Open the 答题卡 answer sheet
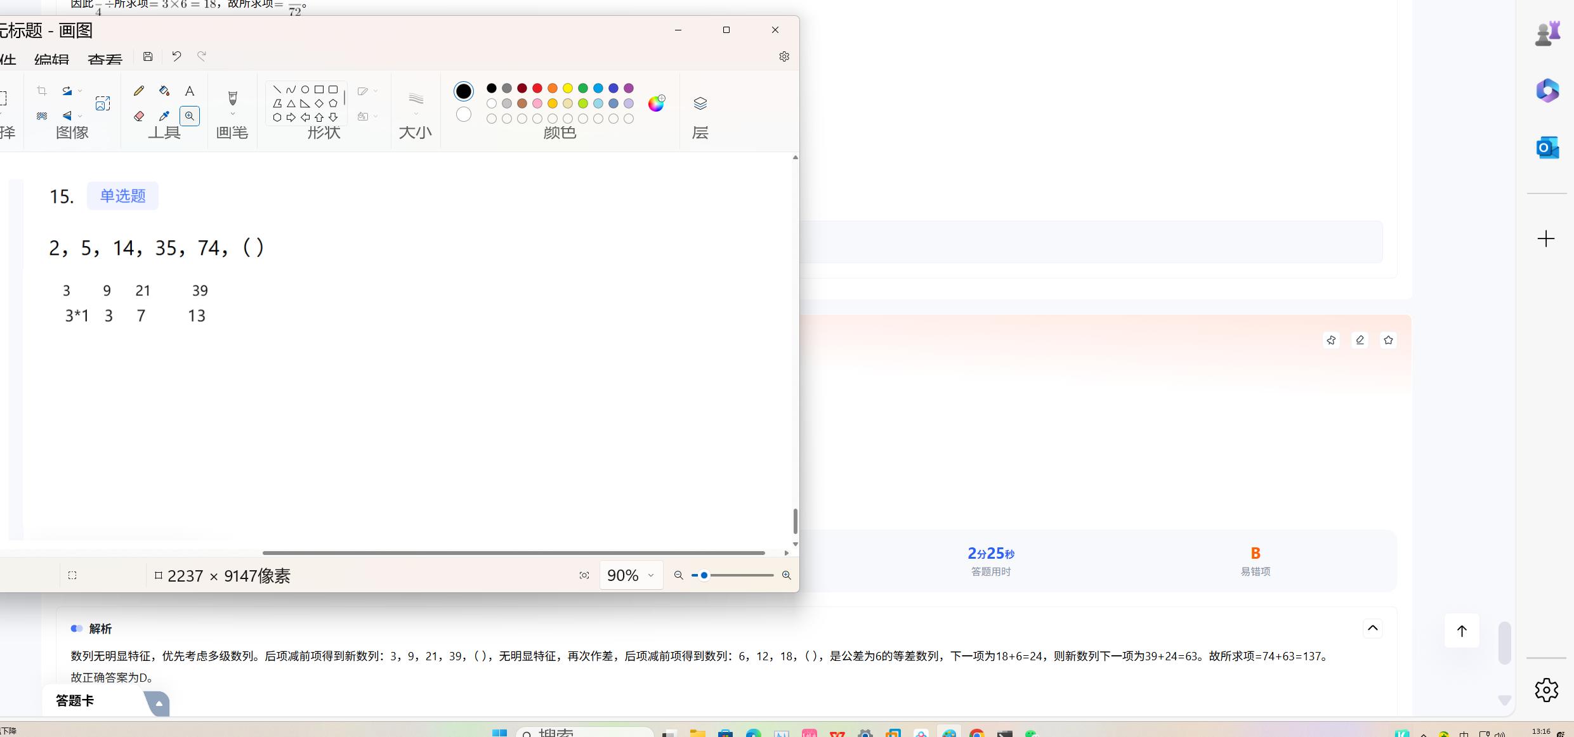The width and height of the screenshot is (1574, 737). tap(75, 701)
